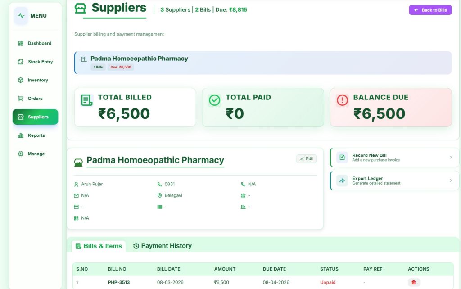Image resolution: width=461 pixels, height=289 pixels.
Task: Open bill number PHP-3513 row
Action: click(x=119, y=282)
